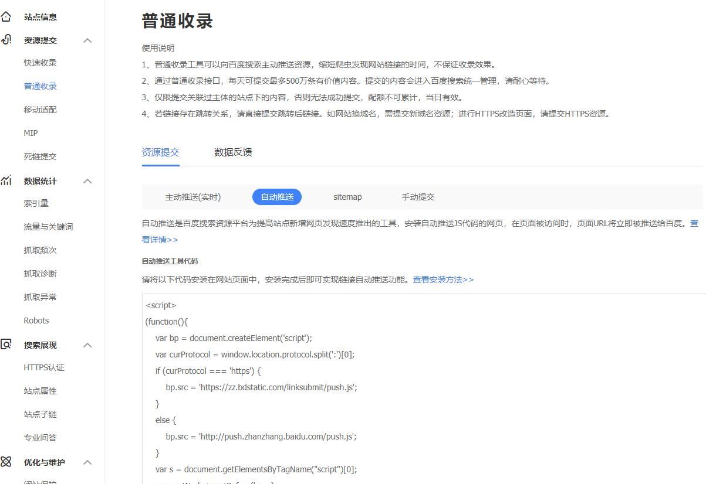Click the 站点信息 home icon
Screen dimensions: 706x484
(x=6, y=16)
